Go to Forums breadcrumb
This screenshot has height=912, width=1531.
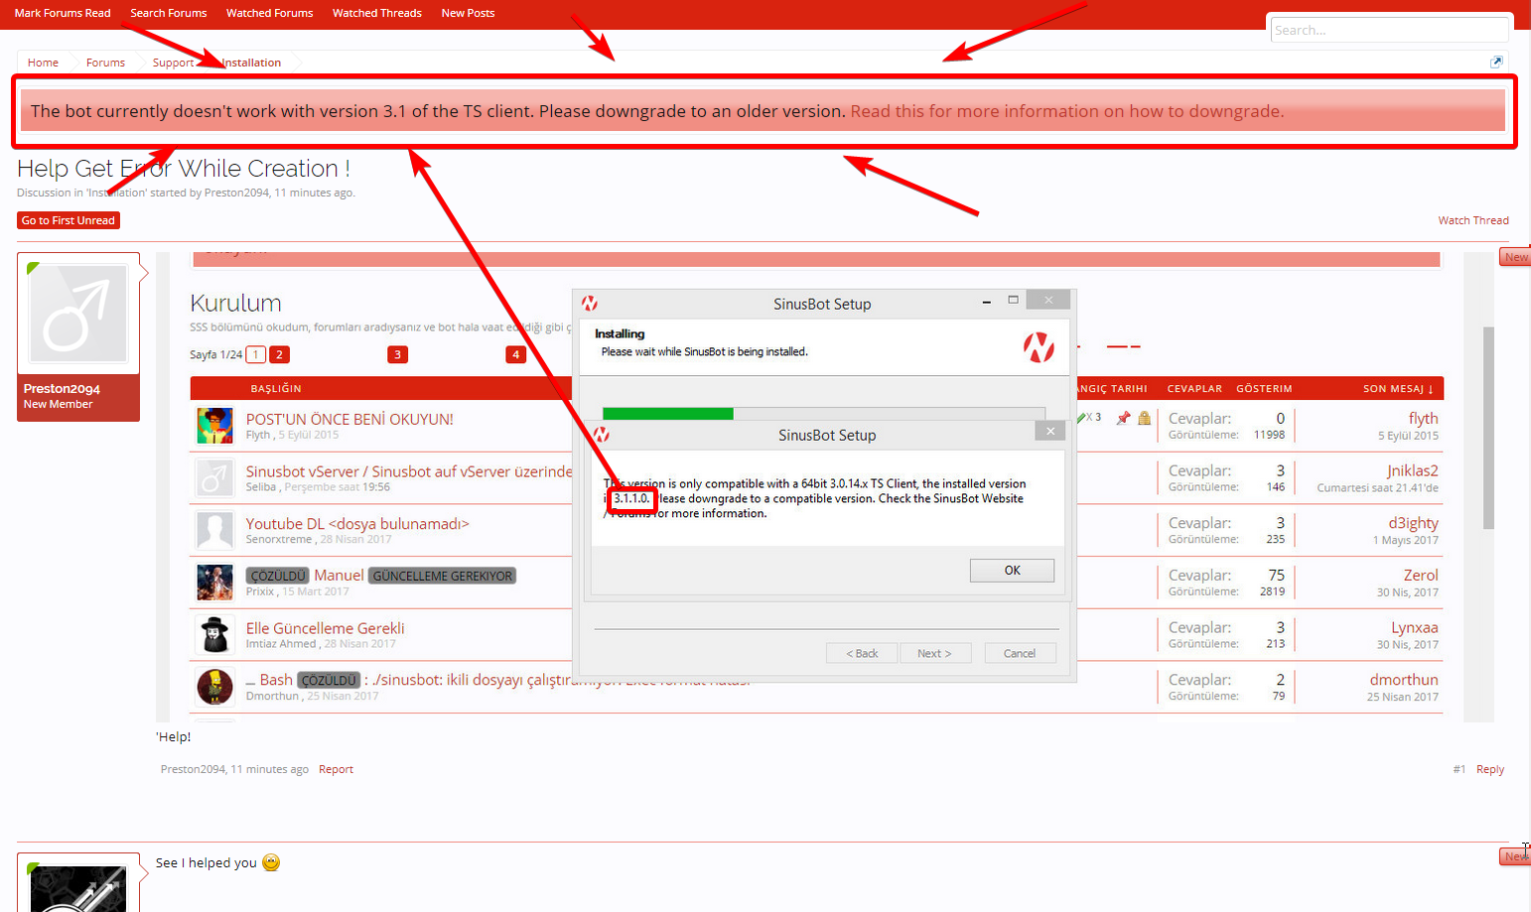click(105, 63)
